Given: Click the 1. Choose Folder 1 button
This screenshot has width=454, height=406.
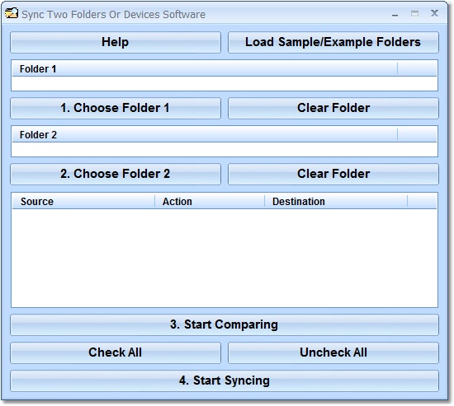Looking at the screenshot, I should click(x=116, y=108).
